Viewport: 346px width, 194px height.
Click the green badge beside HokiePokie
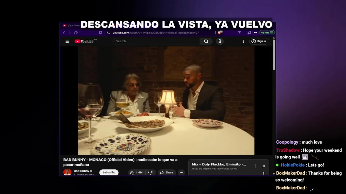(277, 165)
